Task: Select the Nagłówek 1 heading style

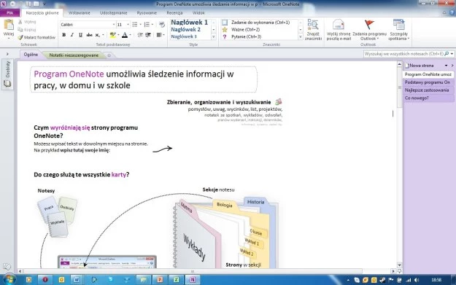Action: [189, 23]
